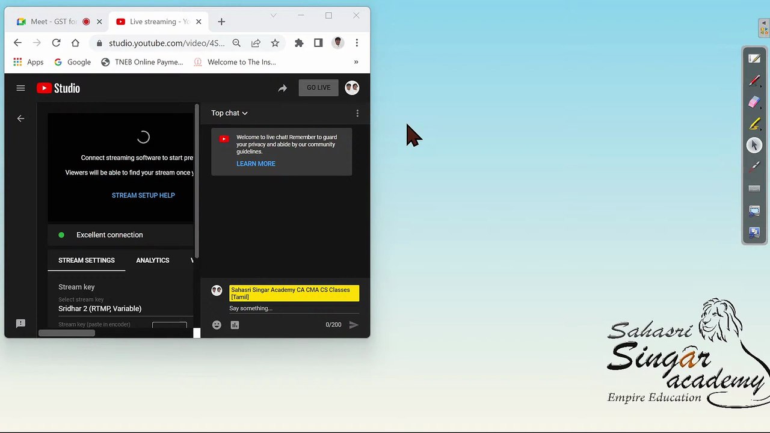
Task: Send the chat message
Action: click(x=354, y=325)
